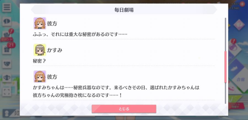Click the lower scrollbar track below the thumb
Viewport: 248px width, 120px height.
225,93
